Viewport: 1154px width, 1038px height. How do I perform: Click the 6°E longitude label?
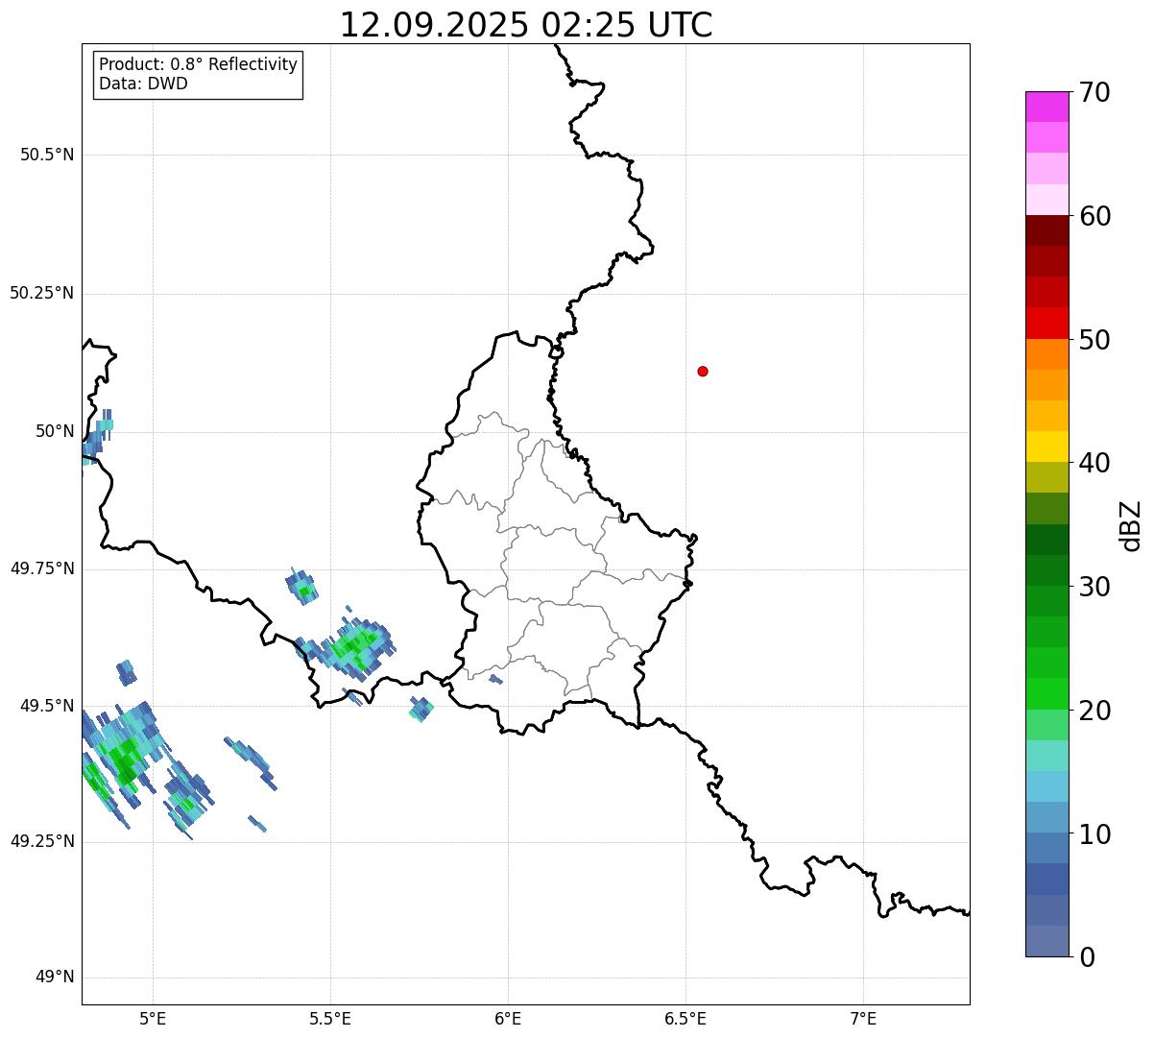coord(508,1019)
